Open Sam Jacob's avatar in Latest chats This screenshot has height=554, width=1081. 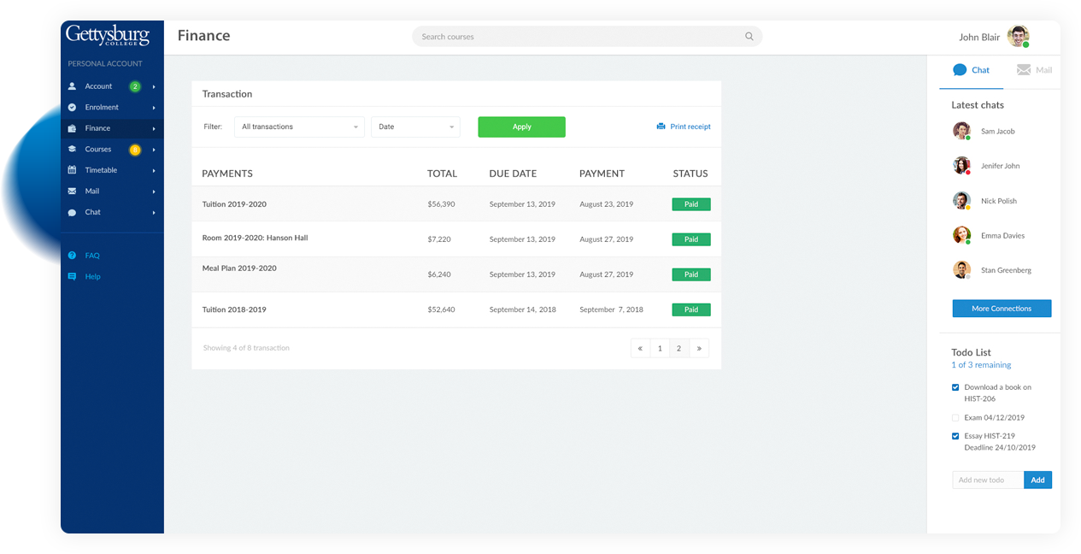tap(962, 131)
